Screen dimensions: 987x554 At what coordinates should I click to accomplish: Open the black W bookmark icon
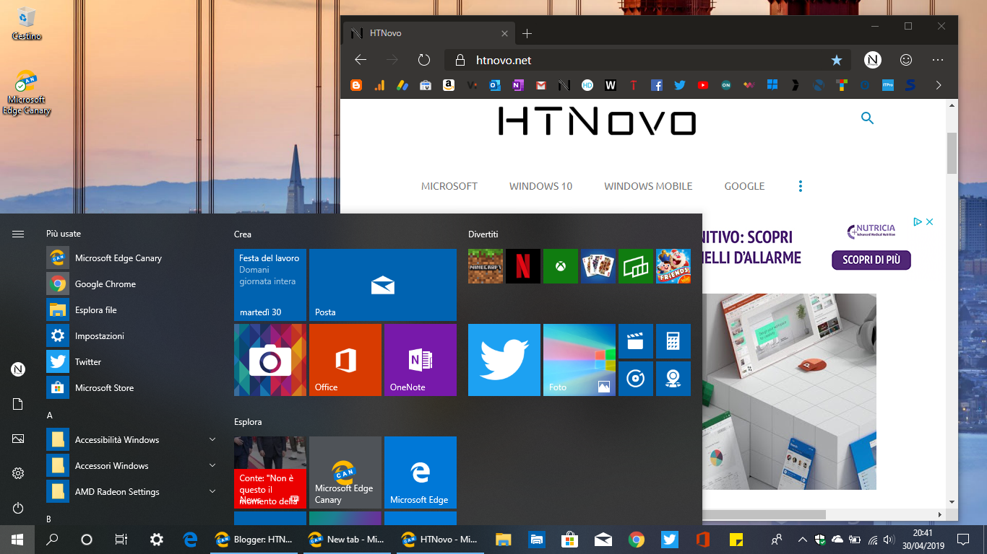(611, 85)
